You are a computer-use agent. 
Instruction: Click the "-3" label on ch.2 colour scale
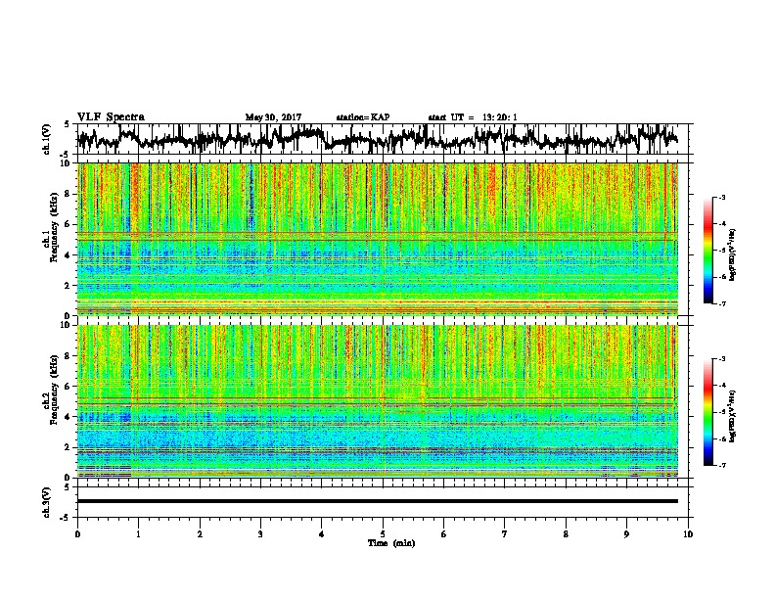[x=721, y=359]
